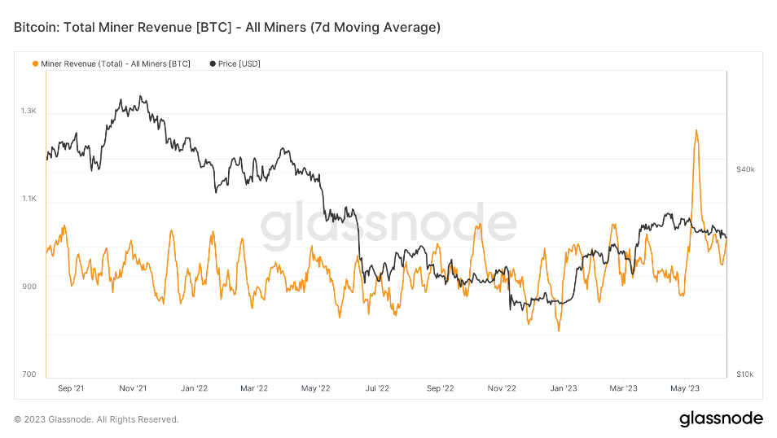Click the 900 left axis label
The width and height of the screenshot is (777, 438).
pyautogui.click(x=29, y=287)
